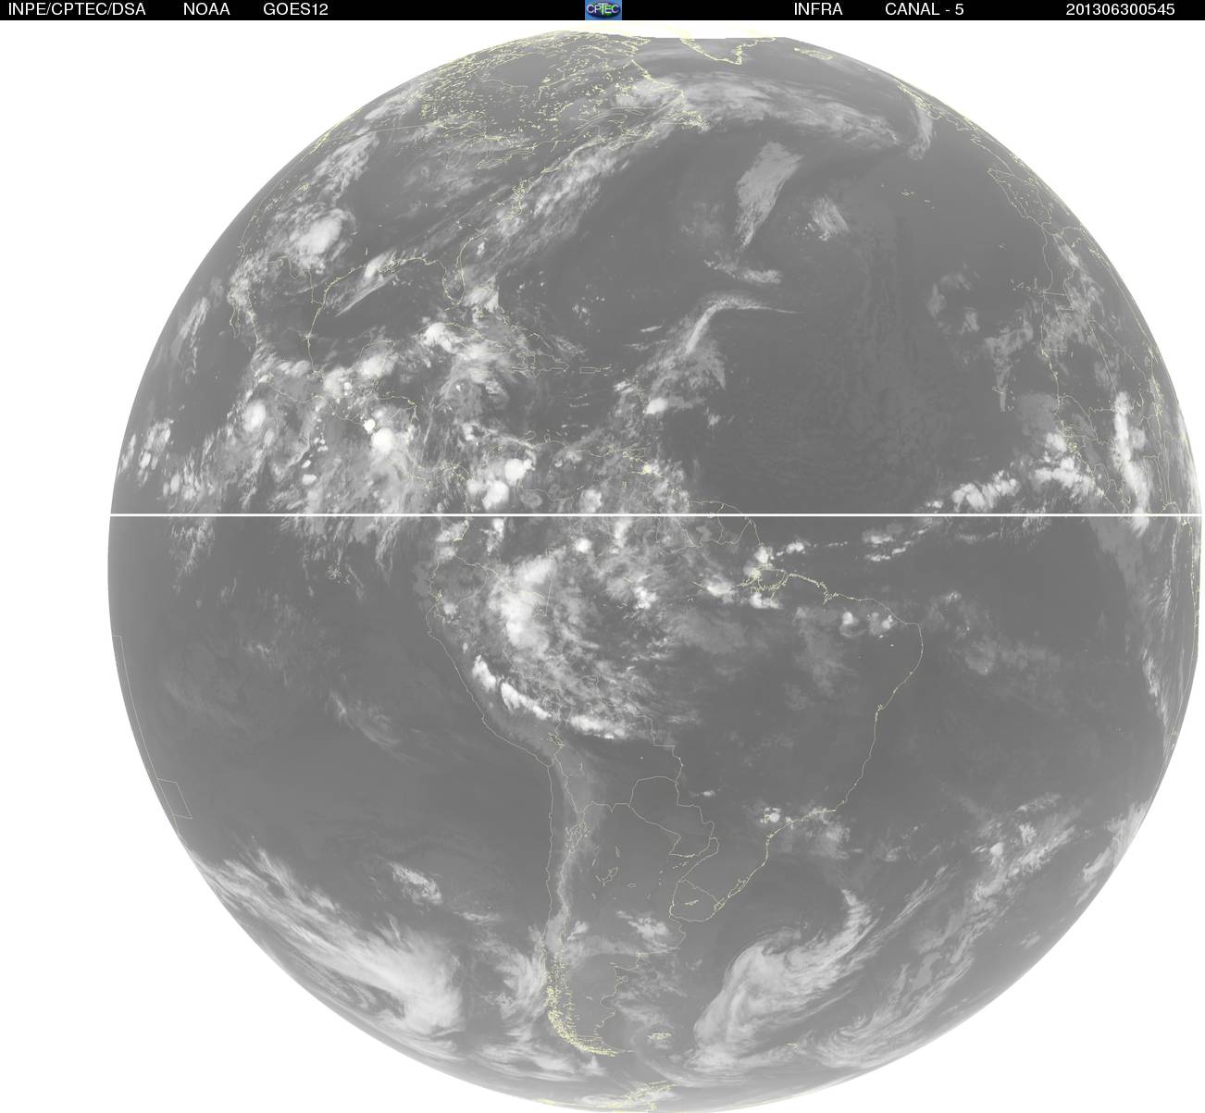This screenshot has width=1205, height=1113.
Task: Click the CANAL - 5 channel label
Action: tap(925, 9)
